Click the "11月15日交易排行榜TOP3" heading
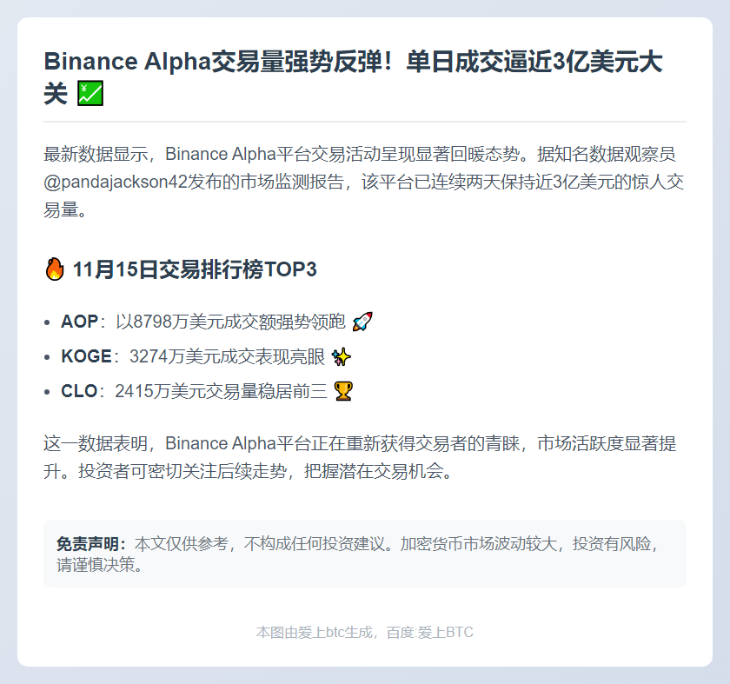730x684 pixels. [x=195, y=269]
